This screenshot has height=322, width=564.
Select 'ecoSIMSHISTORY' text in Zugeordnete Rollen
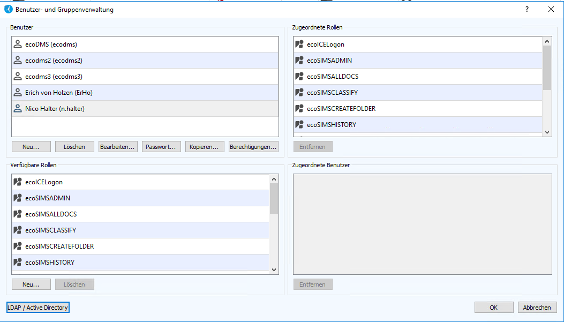(x=332, y=124)
